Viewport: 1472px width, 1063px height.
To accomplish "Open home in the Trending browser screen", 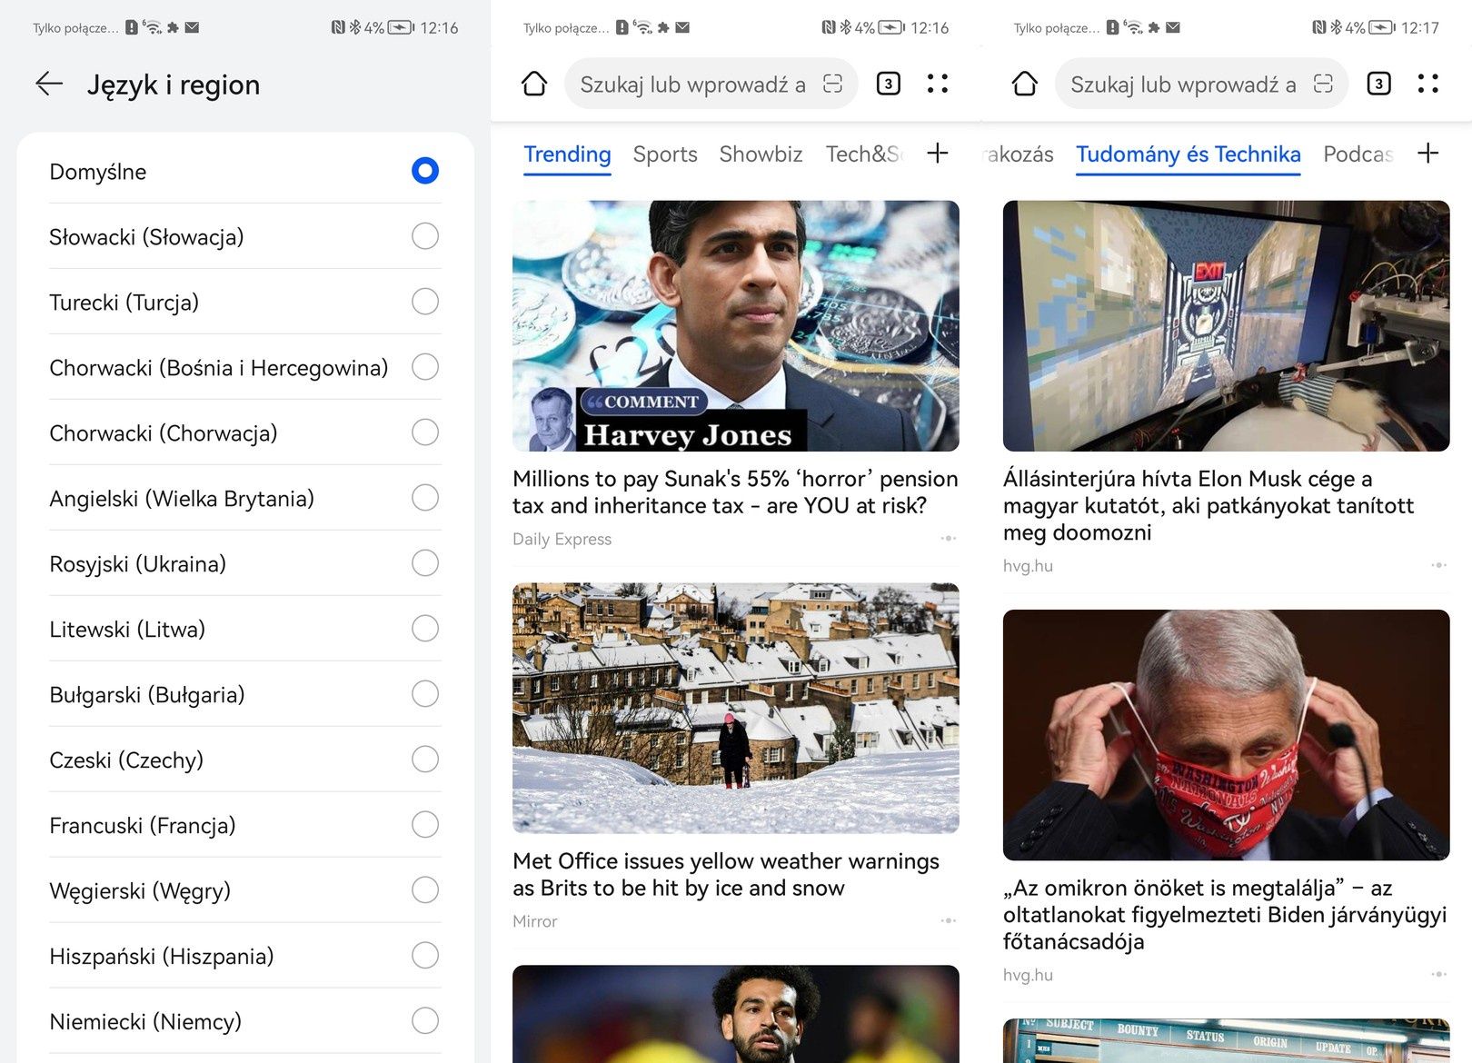I will click(x=534, y=84).
